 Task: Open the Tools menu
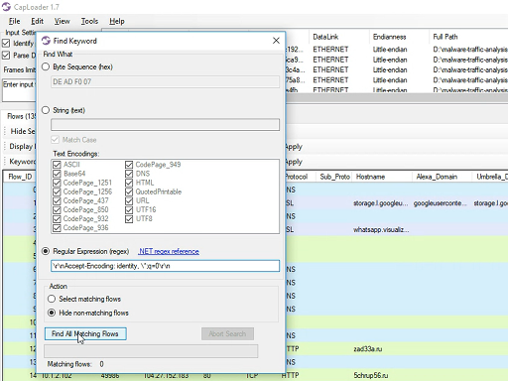coord(89,21)
